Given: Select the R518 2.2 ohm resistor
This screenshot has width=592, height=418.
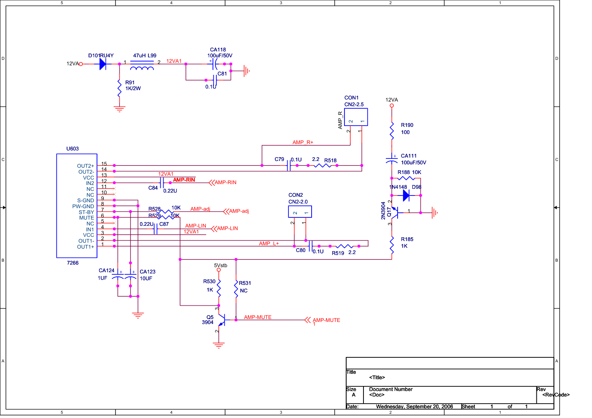Looking at the screenshot, I should pyautogui.click(x=323, y=165).
